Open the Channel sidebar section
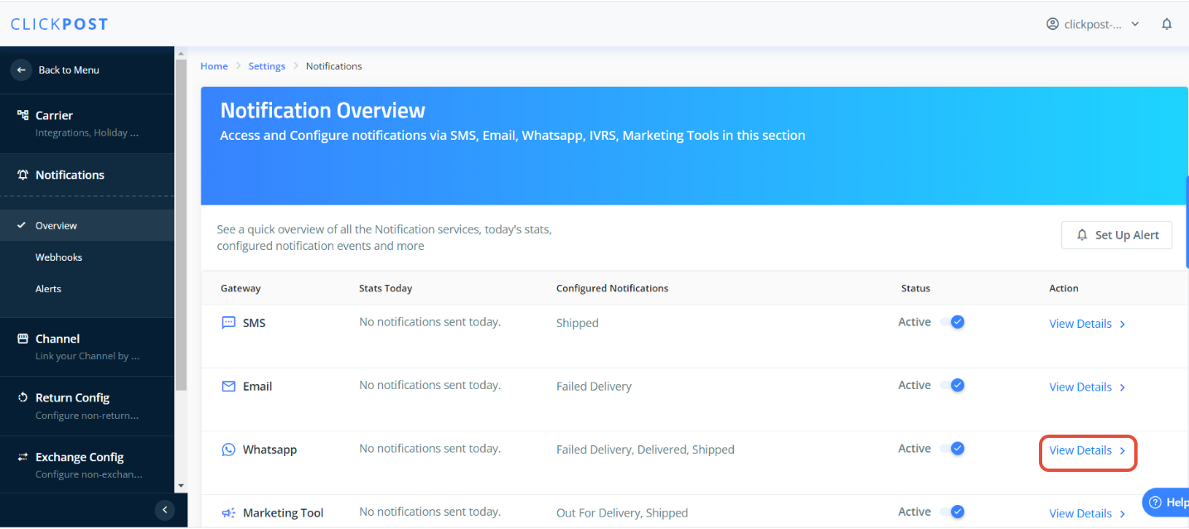Screen dimensions: 1189x529 87,347
